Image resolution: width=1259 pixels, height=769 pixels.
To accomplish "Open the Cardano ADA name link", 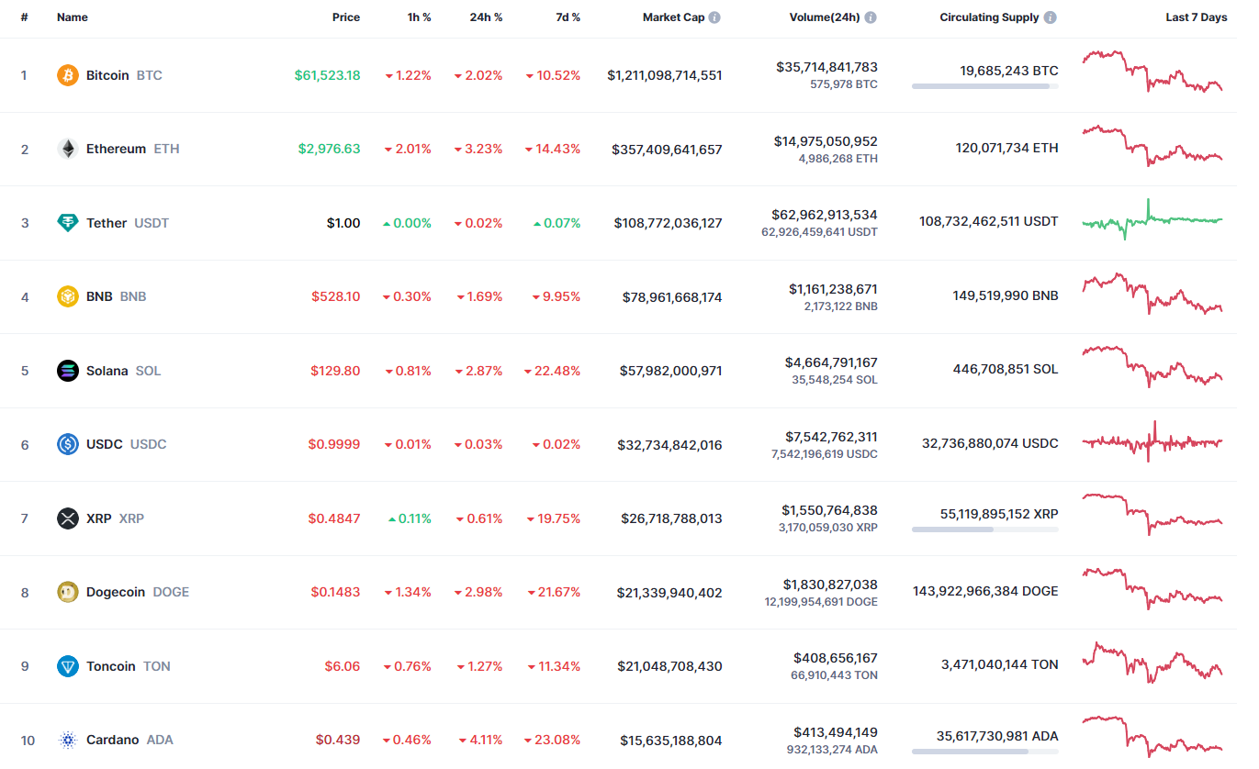I will pyautogui.click(x=113, y=740).
